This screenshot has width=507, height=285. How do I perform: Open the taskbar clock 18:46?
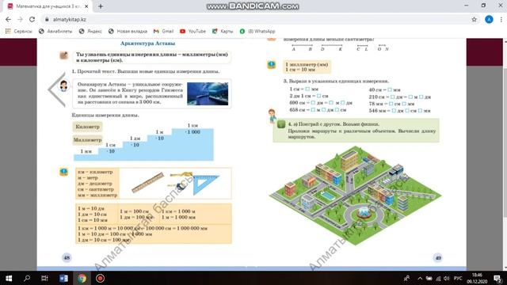(477, 278)
